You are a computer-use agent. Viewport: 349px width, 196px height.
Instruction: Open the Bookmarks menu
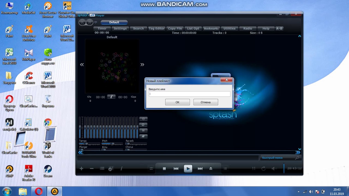click(211, 28)
